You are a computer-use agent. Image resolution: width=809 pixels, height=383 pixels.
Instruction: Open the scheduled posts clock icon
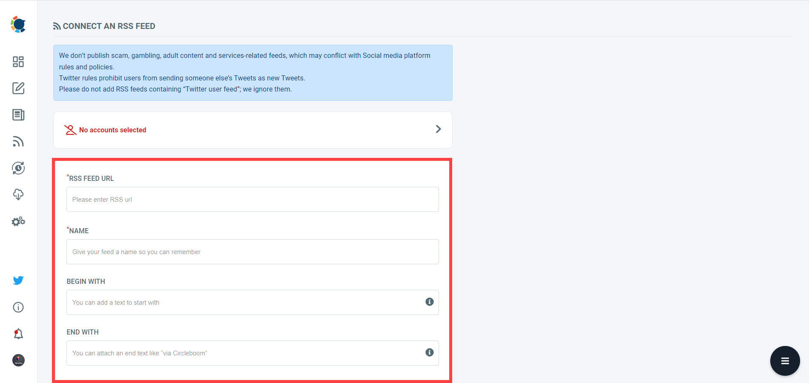pyautogui.click(x=18, y=168)
